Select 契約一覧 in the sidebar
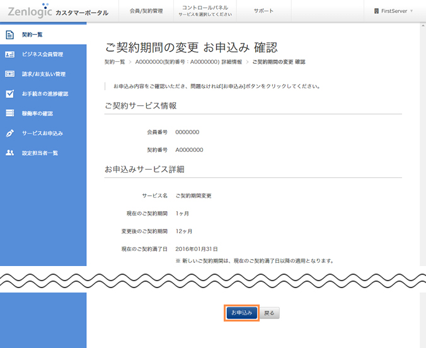The width and height of the screenshot is (426, 348). coord(33,35)
